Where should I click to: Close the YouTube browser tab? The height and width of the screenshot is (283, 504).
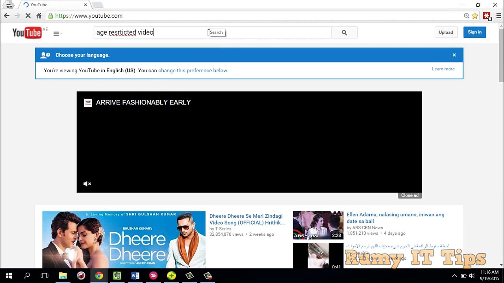point(85,5)
